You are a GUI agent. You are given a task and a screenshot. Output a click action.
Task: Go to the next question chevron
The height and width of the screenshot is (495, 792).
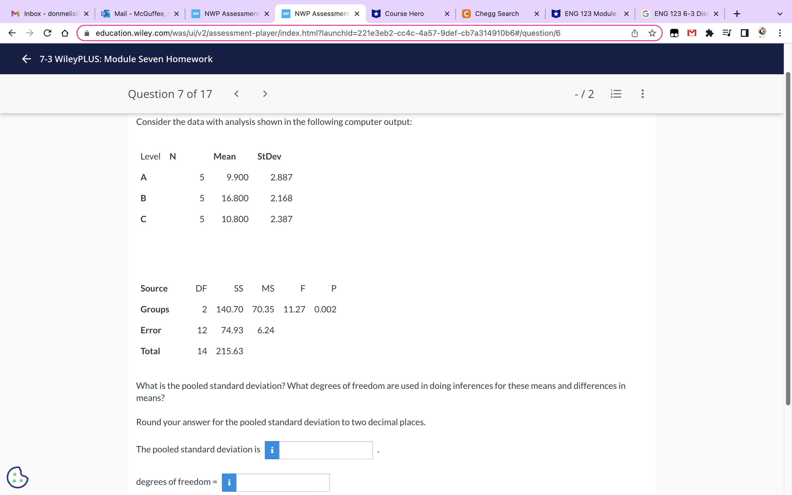click(265, 94)
